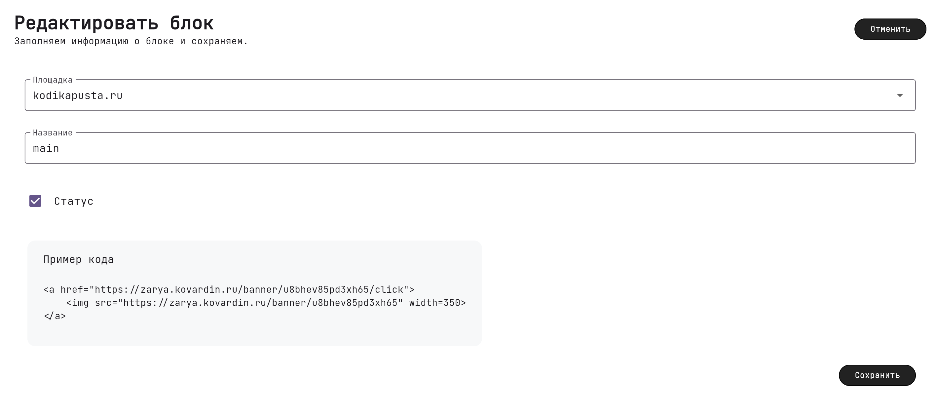937x413 pixels.
Task: Focus the Название input field
Action: [x=470, y=148]
